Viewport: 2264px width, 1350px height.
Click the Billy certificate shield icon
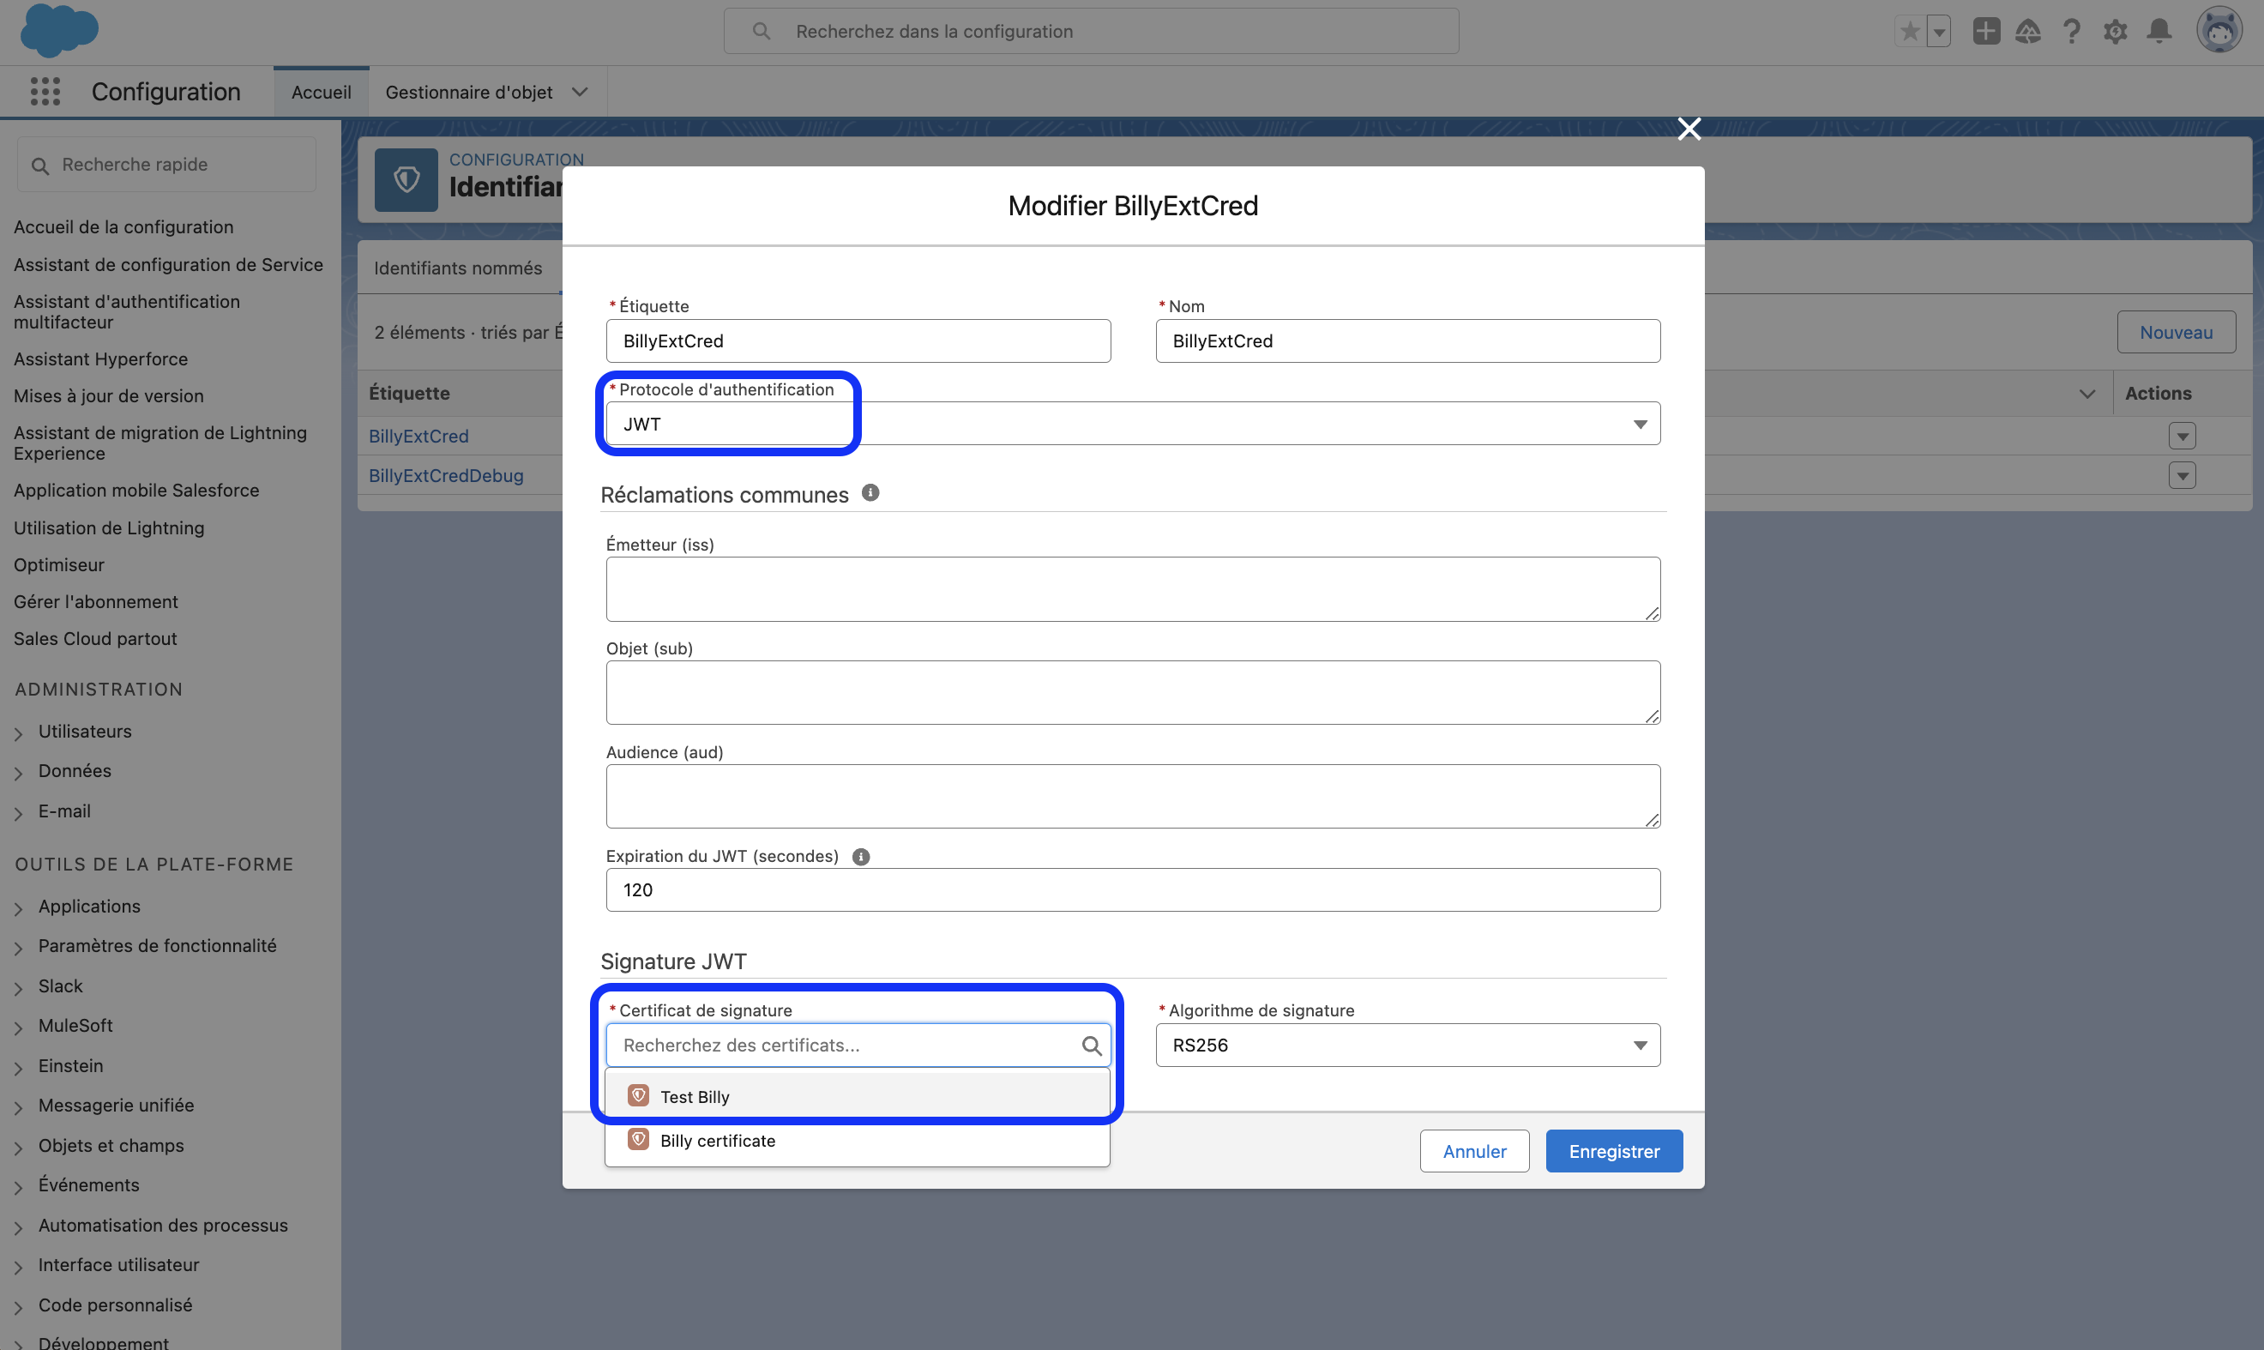[x=639, y=1140]
